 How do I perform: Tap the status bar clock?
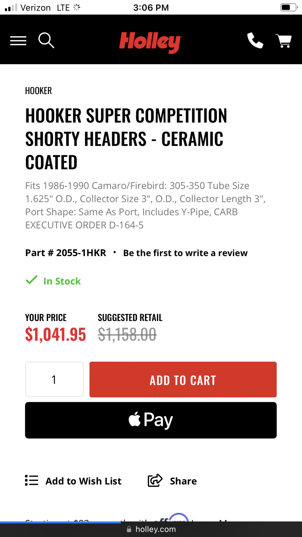pyautogui.click(x=151, y=8)
